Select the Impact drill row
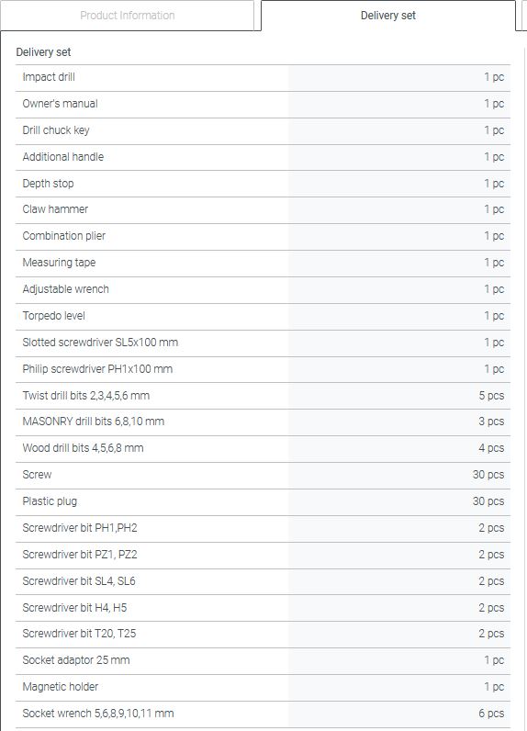527x731 pixels. (263, 78)
